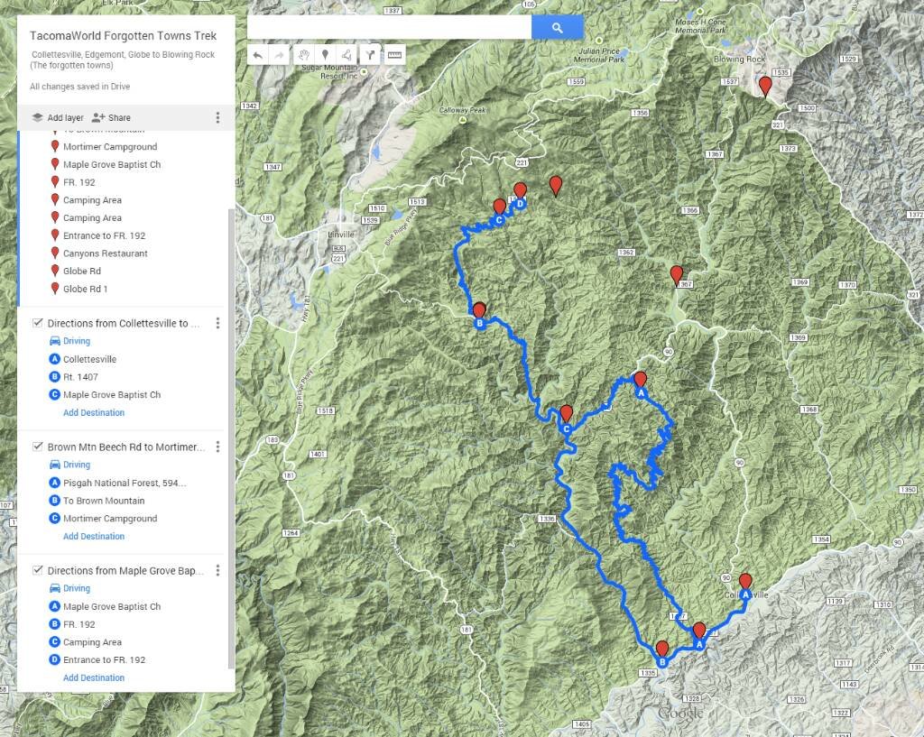The width and height of the screenshot is (924, 737).
Task: Select the Draw a line tool
Action: [x=347, y=55]
